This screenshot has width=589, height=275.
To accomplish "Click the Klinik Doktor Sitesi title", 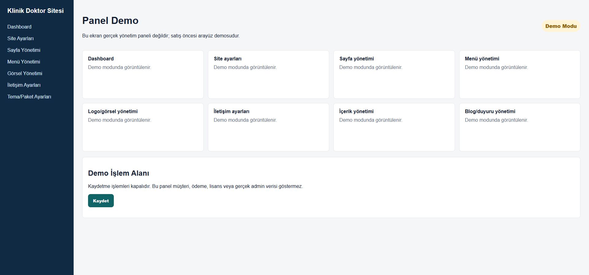I will (36, 11).
